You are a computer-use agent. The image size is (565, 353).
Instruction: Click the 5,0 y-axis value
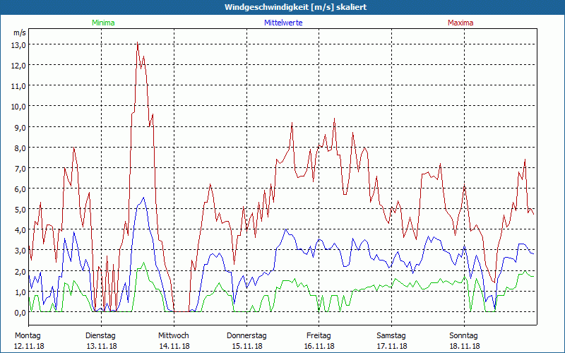click(18, 209)
